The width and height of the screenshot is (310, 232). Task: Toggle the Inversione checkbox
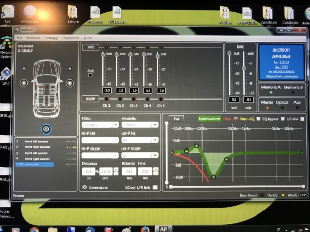(85, 187)
